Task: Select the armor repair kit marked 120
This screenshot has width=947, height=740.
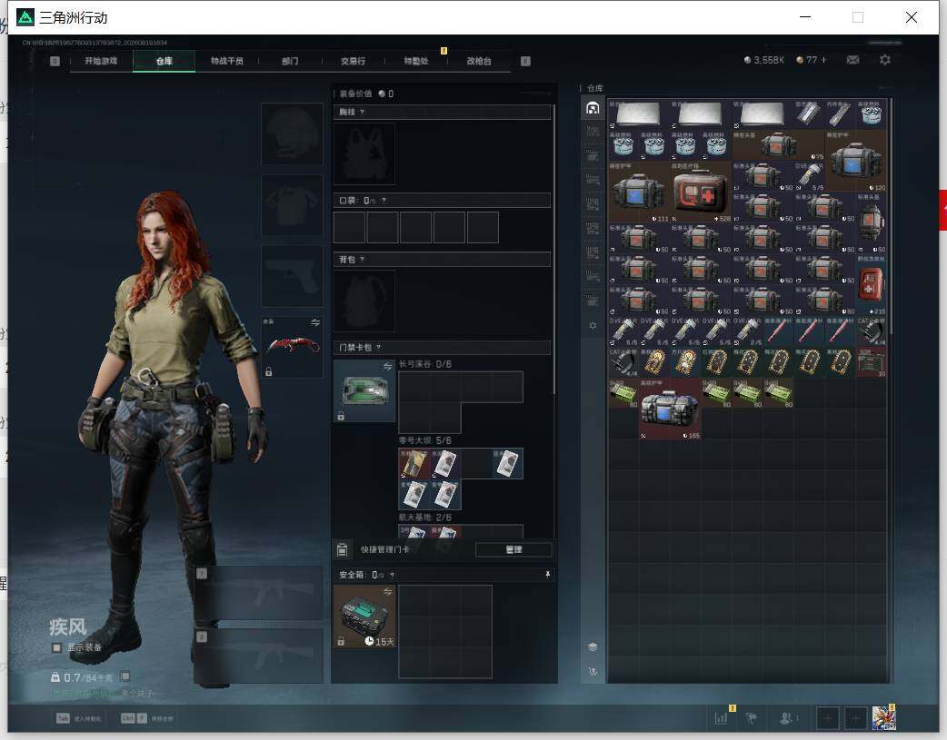Action: coord(856,161)
